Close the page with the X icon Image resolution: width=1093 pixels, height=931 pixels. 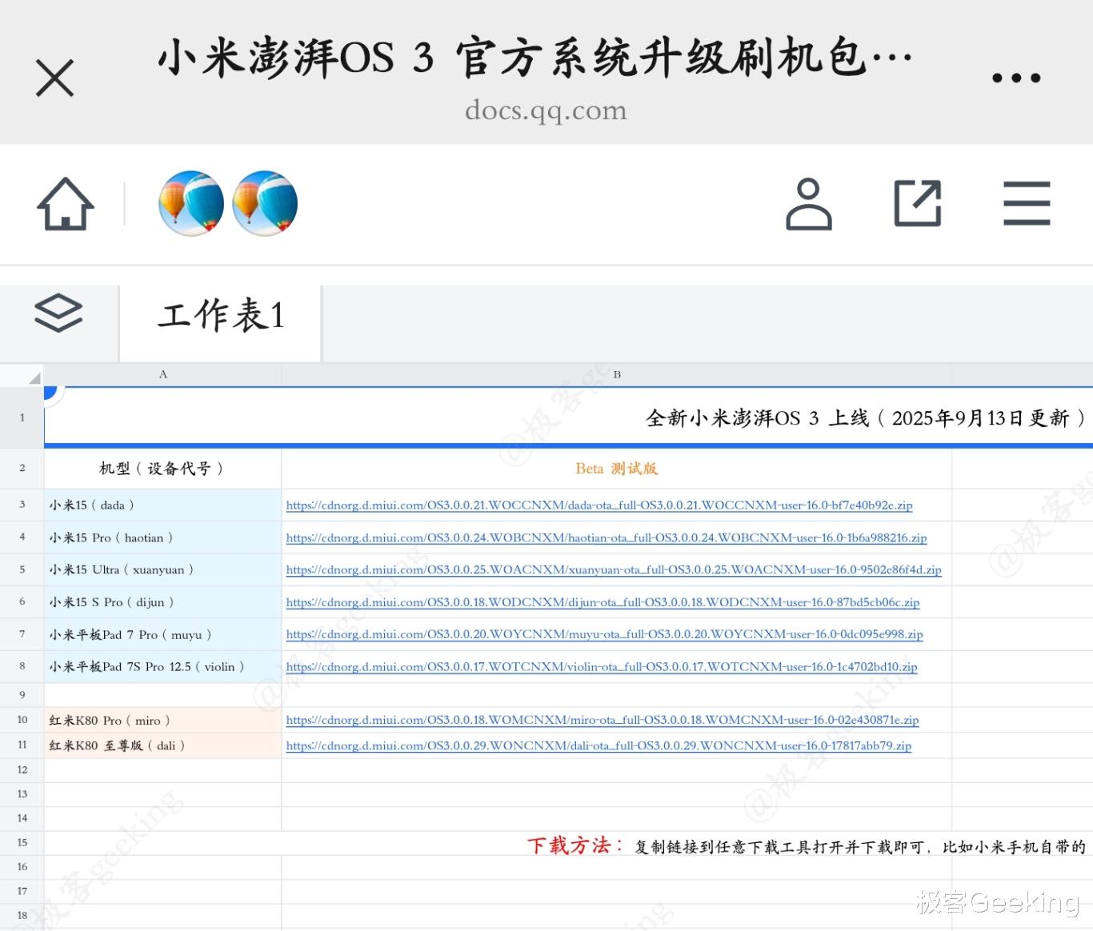[x=54, y=78]
